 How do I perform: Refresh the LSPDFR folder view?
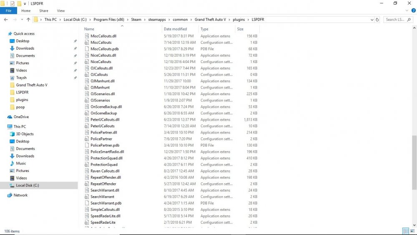377,20
